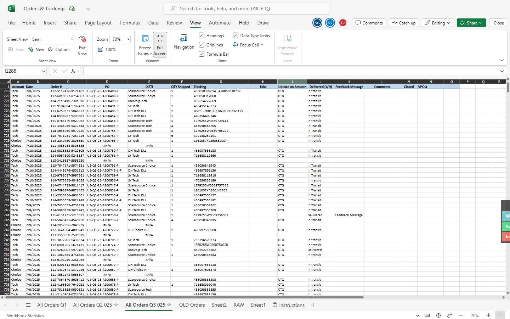This screenshot has height=319, width=510.
Task: Collapse the ribbon with chevron
Action: [x=502, y=61]
